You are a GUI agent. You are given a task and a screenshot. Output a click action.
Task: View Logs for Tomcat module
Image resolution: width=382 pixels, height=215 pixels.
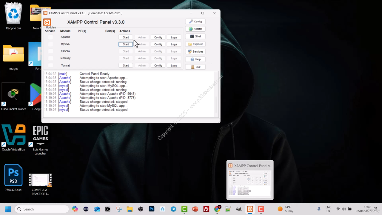coord(174,65)
